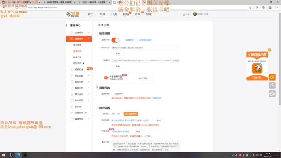Screen dimensions: 281x158
Task: Expand the 我的视频 chevron
Action: [89, 100]
